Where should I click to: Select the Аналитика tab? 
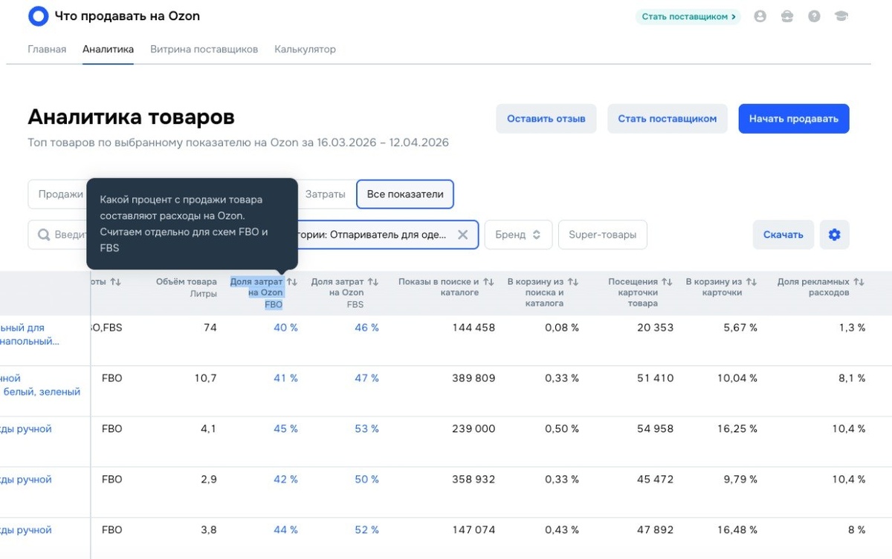(109, 49)
